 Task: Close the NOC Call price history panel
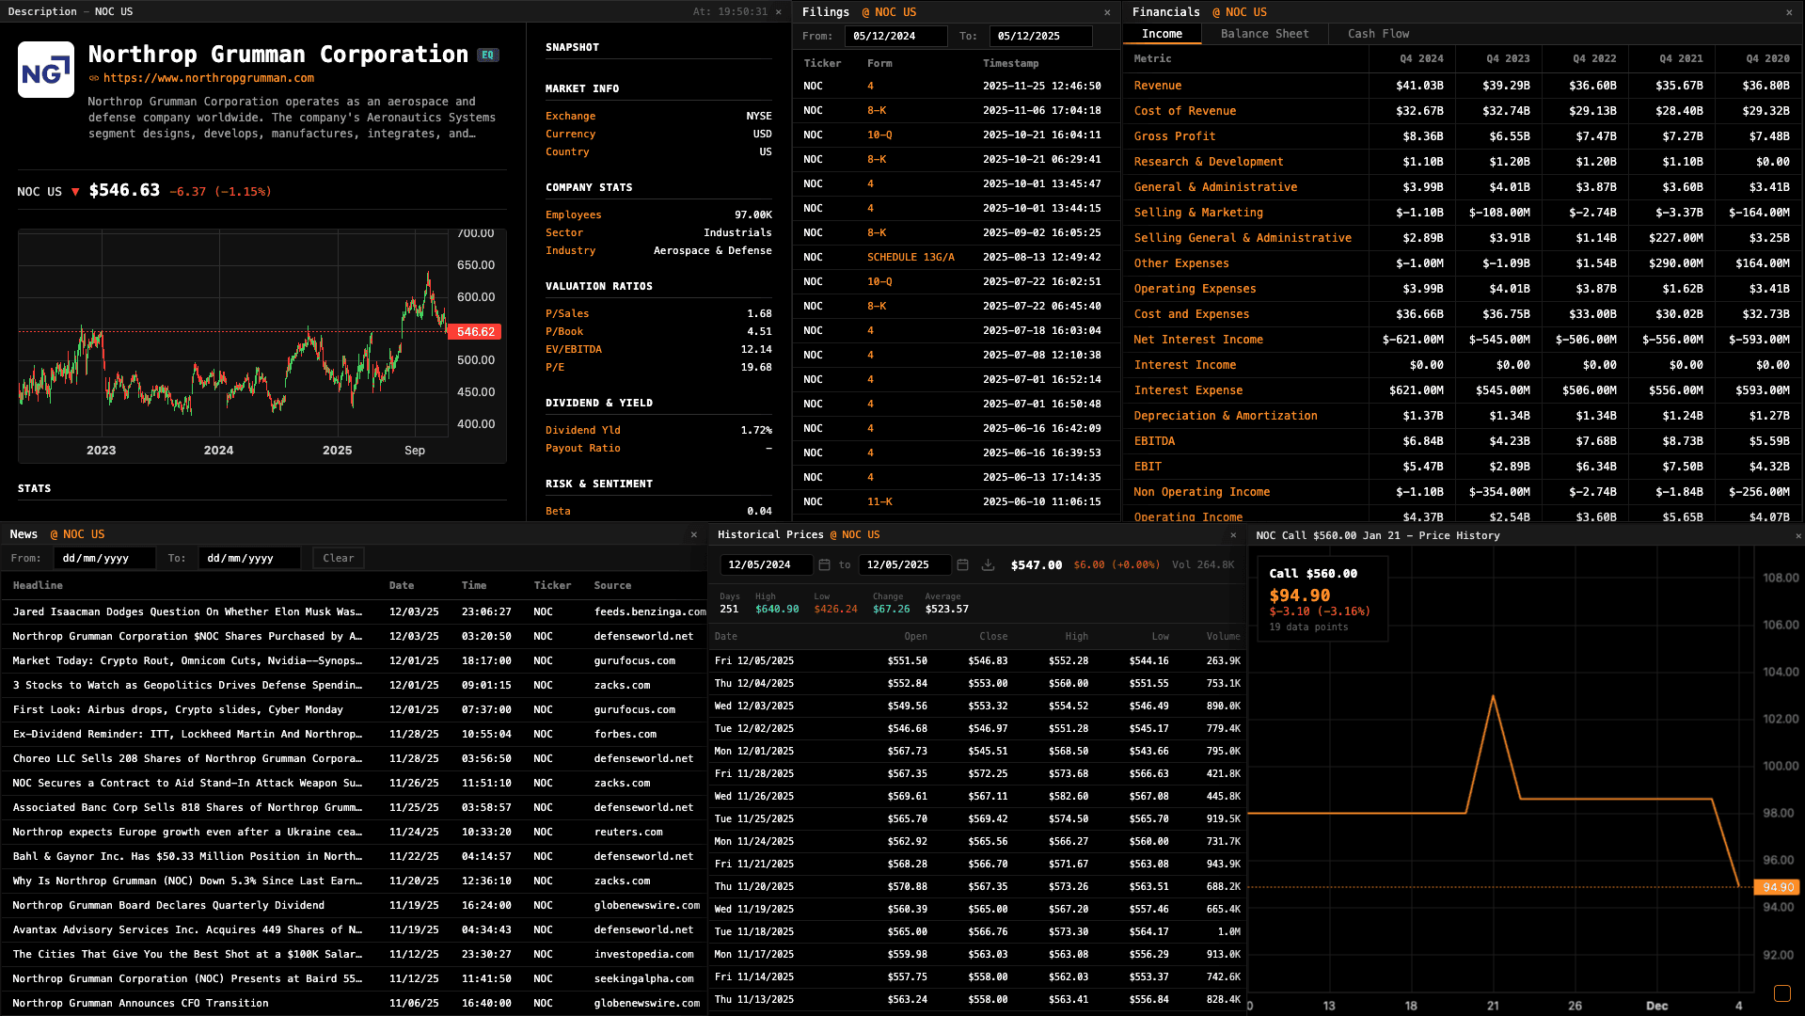(x=1797, y=536)
